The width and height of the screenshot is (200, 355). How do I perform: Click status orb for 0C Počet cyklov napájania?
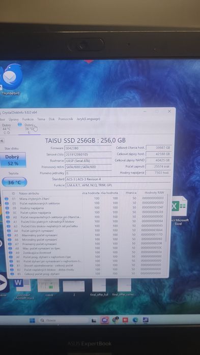pos(8,213)
